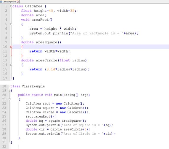This screenshot has width=169, height=149.
Task: Collapse the red areaSquare fold marker on line 10
Action: click(x=11, y=47)
